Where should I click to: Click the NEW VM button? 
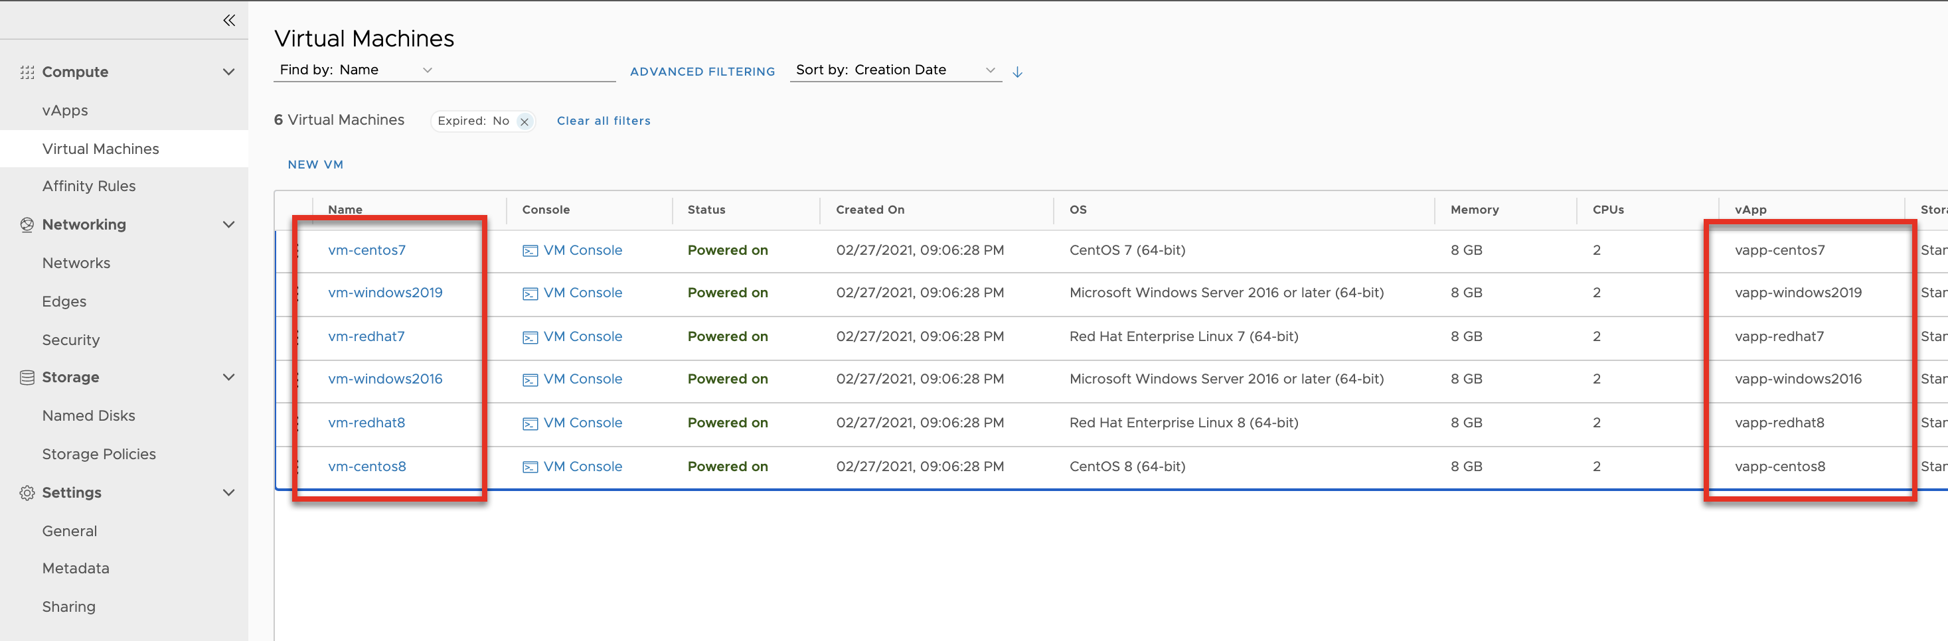315,165
